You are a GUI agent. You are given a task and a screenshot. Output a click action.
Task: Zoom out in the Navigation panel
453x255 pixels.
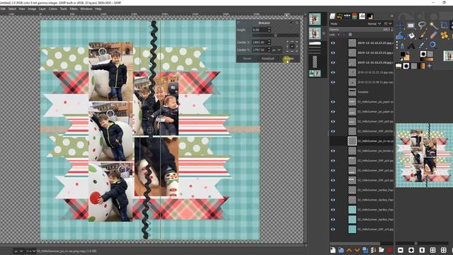tap(401, 250)
